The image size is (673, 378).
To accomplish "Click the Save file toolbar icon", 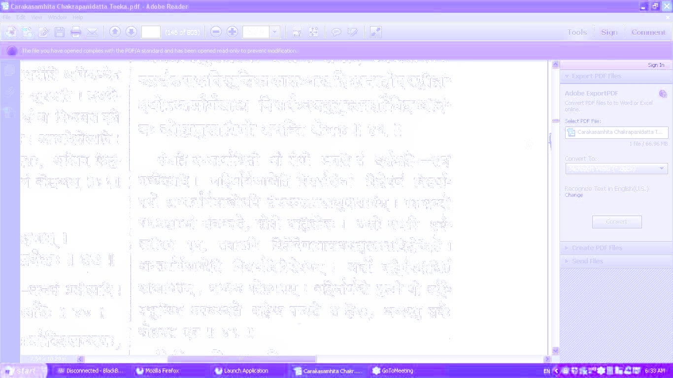I will tap(60, 32).
